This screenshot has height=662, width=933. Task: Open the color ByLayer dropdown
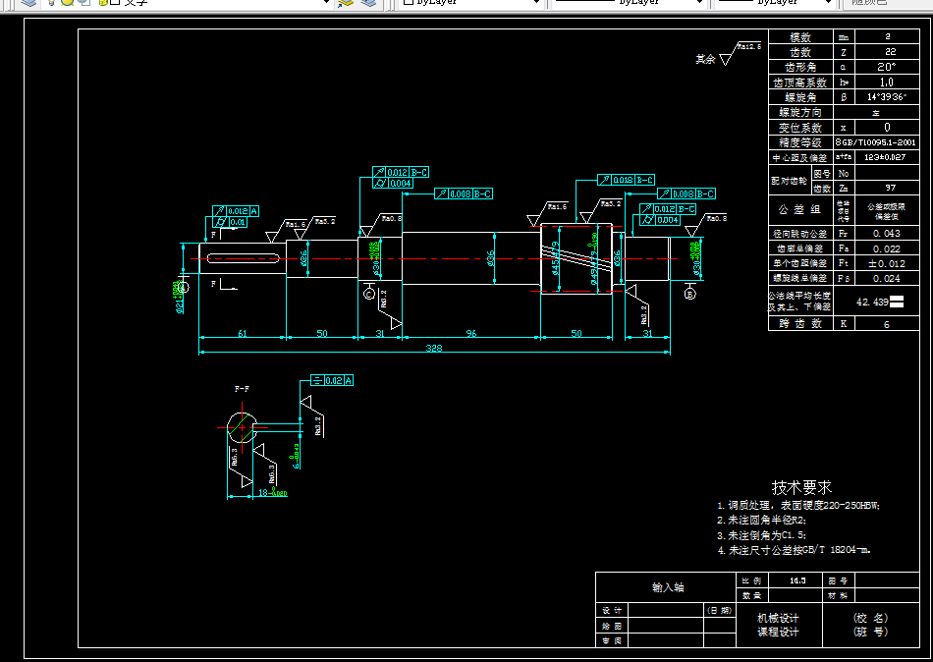pyautogui.click(x=469, y=2)
